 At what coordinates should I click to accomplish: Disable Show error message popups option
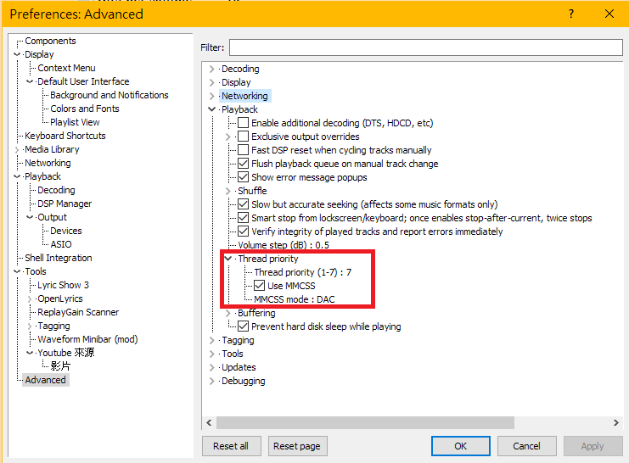[244, 177]
